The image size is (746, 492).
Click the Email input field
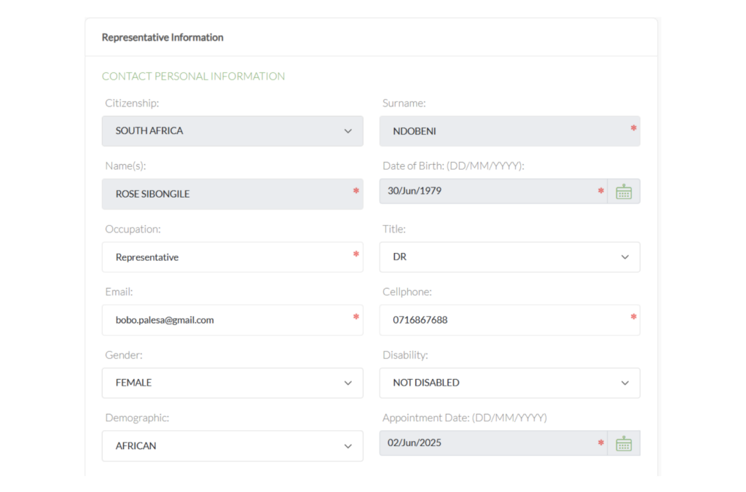coord(232,320)
